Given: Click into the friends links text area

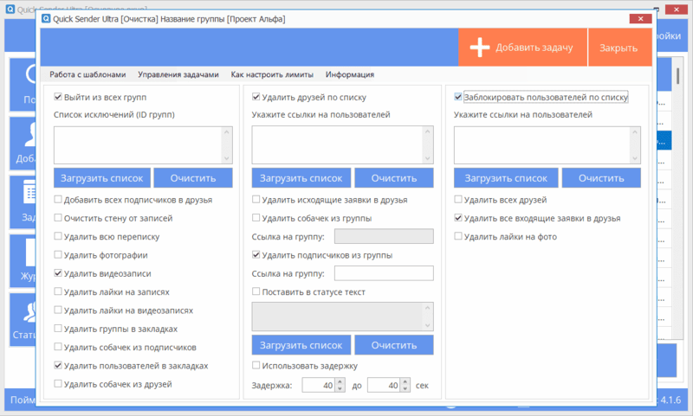Looking at the screenshot, I should 336,144.
